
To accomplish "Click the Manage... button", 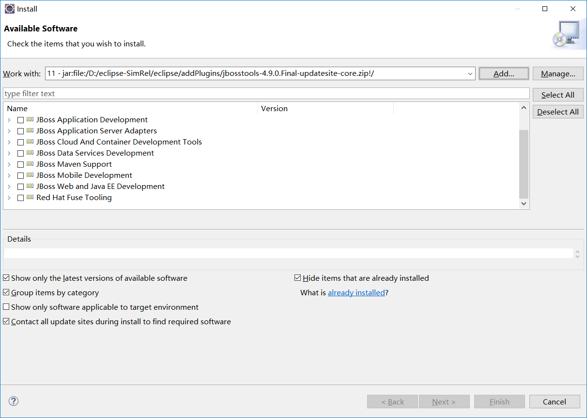I will (558, 73).
